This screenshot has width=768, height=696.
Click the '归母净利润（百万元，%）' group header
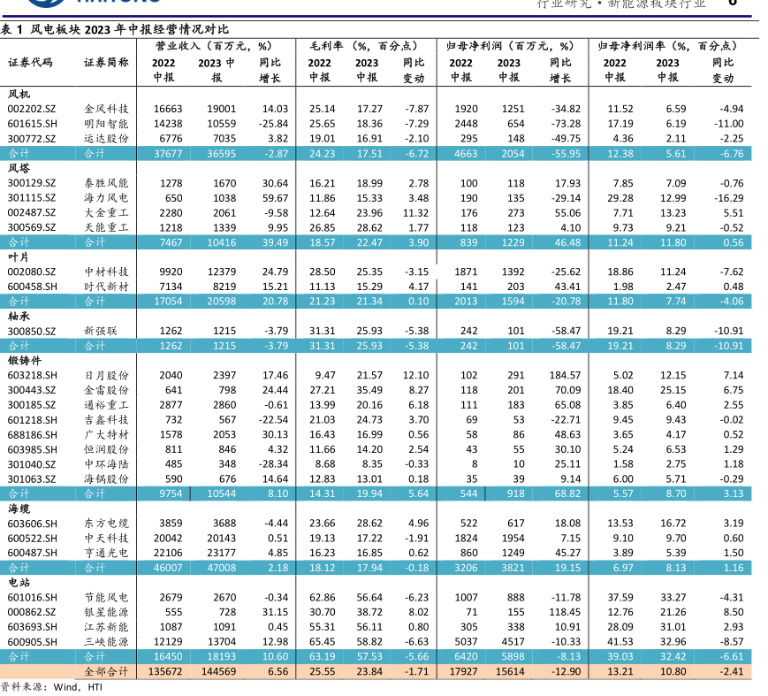tap(510, 46)
